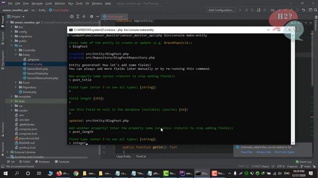318x178 pixels.
Task: Open the File menu
Action: (10, 3)
